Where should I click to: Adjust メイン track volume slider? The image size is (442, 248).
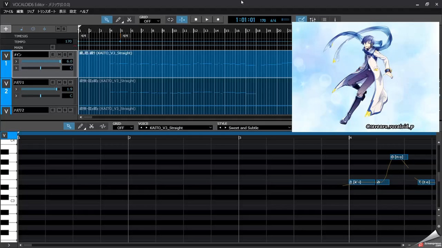pyautogui.click(x=41, y=61)
